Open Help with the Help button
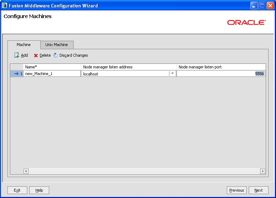The height and width of the screenshot is (198, 276). pyautogui.click(x=39, y=190)
